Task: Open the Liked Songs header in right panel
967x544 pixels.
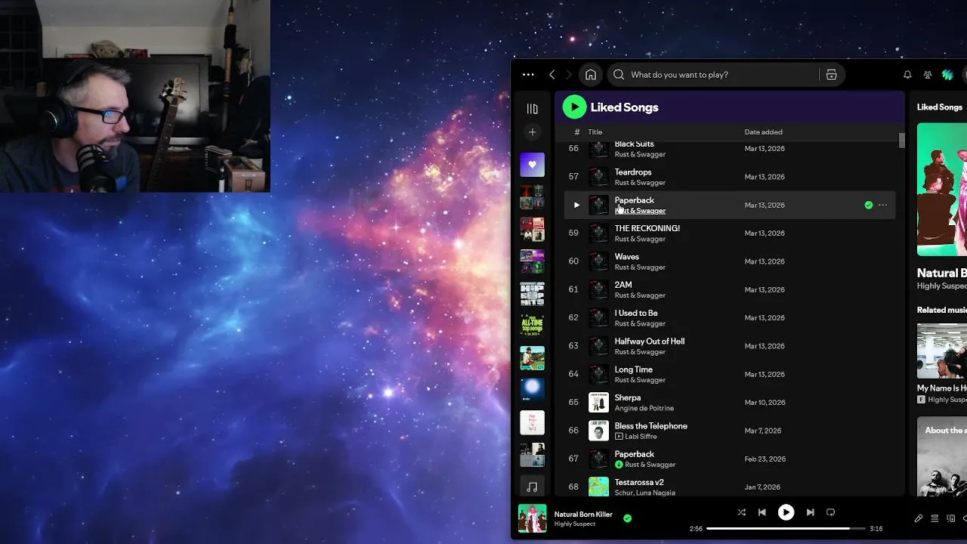Action: pos(940,107)
